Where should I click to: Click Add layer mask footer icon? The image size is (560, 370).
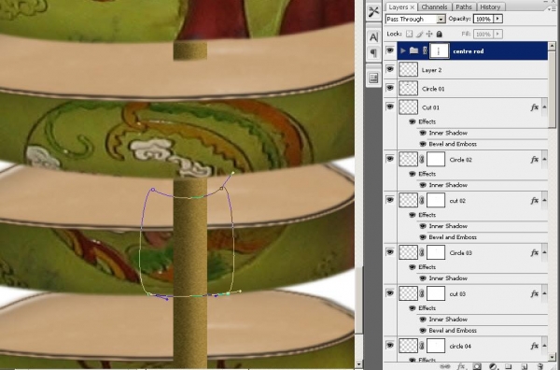pyautogui.click(x=477, y=366)
